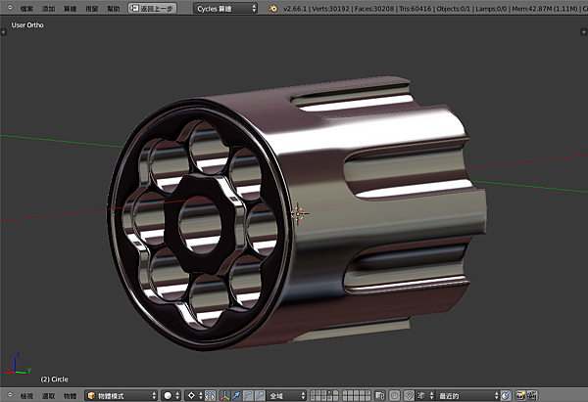Viewport: 588px width, 402px height.
Task: Open the 選取 (Select) menu in 3D header
Action: click(48, 395)
